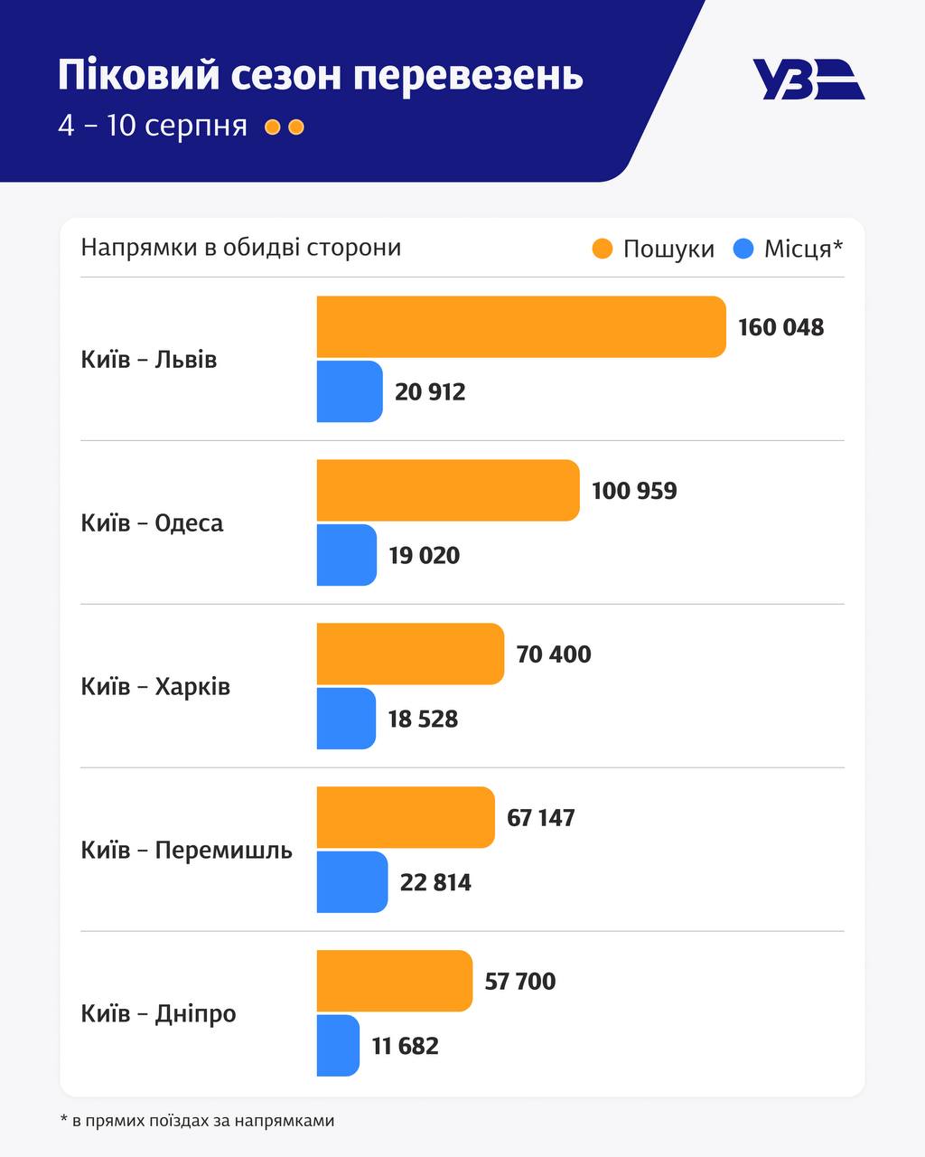Viewport: 925px width, 1157px height.
Task: Click the Київ – Дніпро route label
Action: point(158,1013)
